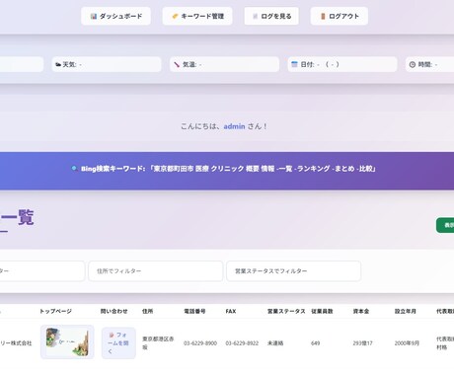Click the 未連絡 status cell
This screenshot has height=375, width=454.
[x=275, y=343]
